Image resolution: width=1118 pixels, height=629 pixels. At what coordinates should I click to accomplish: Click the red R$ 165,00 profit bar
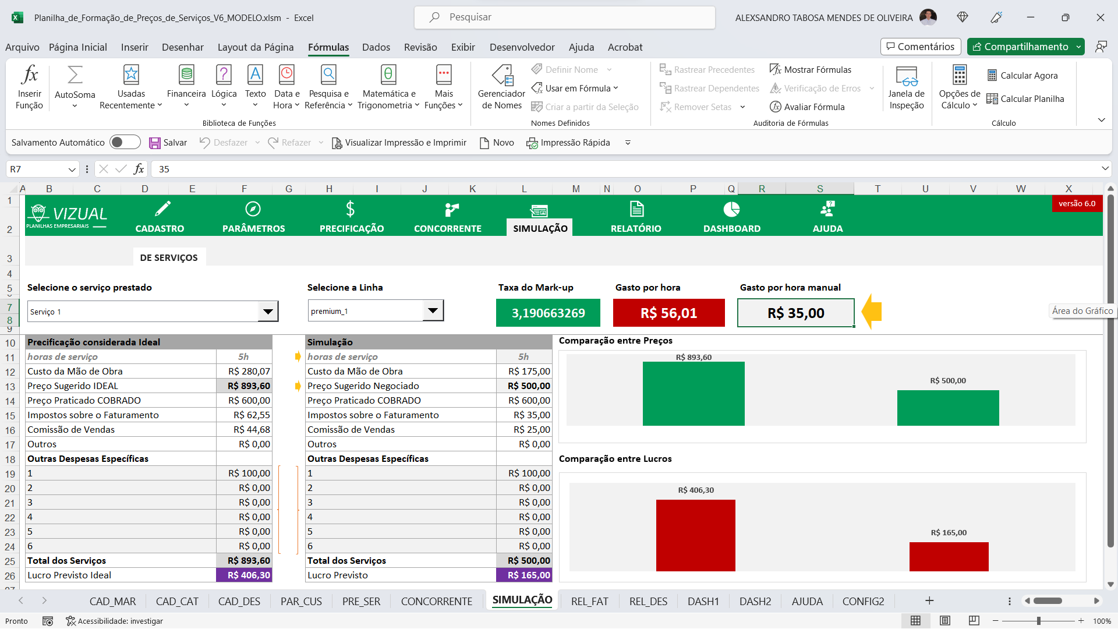coord(949,557)
